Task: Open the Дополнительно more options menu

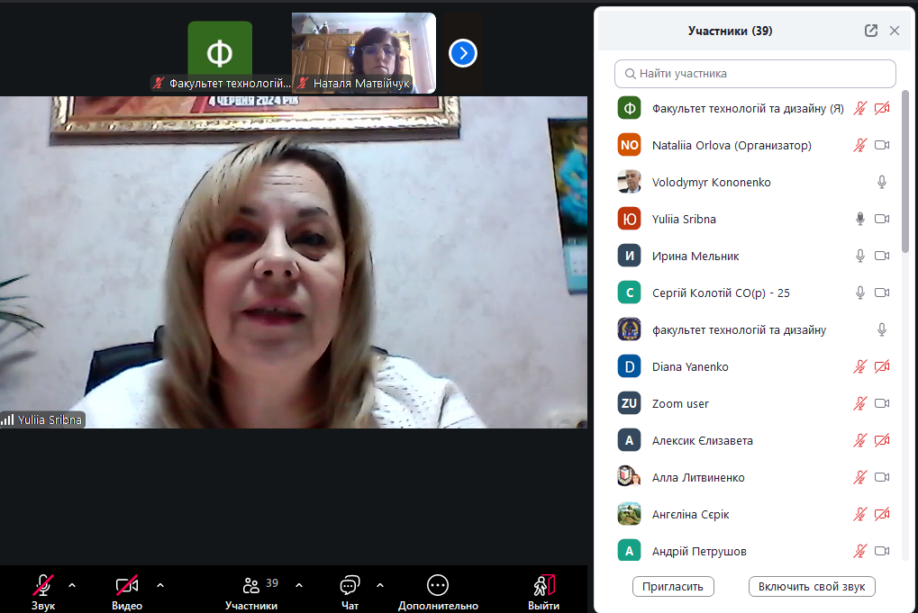Action: click(438, 586)
